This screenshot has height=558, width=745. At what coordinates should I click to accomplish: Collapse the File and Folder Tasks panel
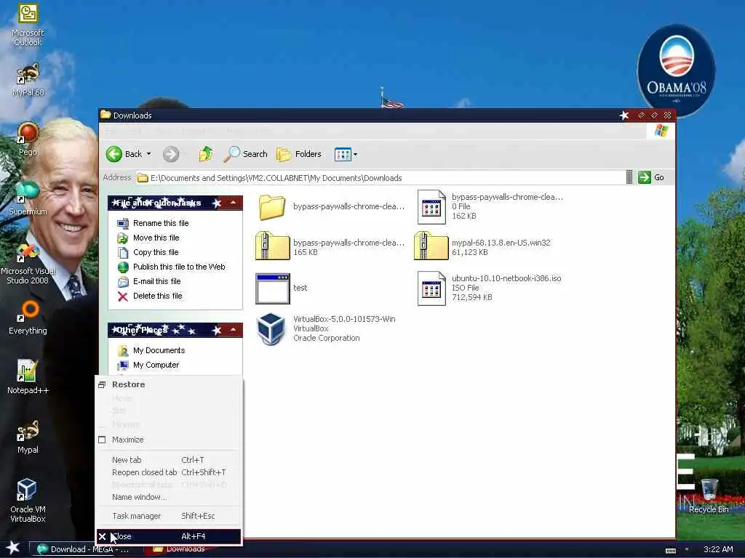[x=234, y=203]
